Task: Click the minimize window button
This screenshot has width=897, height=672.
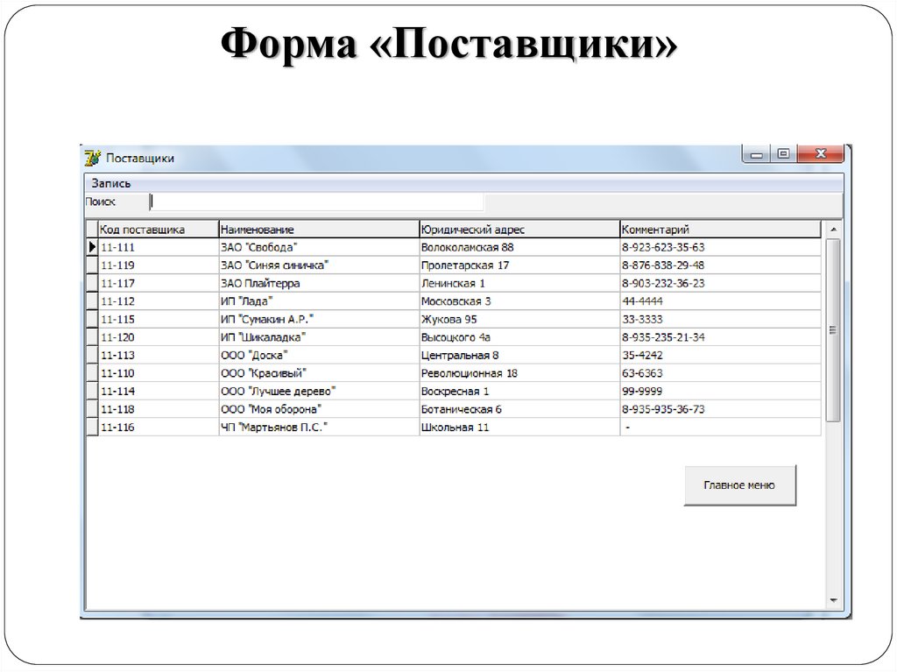Action: [x=757, y=152]
